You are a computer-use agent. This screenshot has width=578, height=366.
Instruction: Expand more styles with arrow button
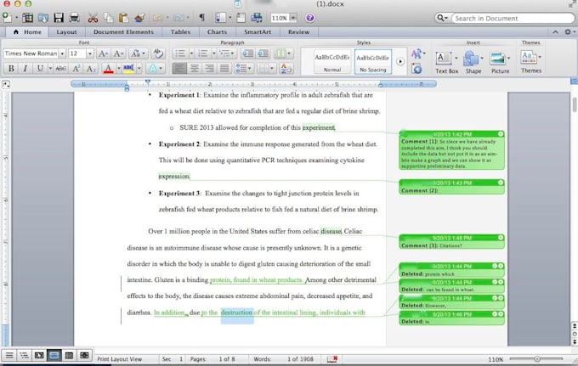click(x=400, y=61)
